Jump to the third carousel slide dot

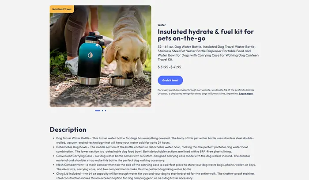[x=105, y=110]
